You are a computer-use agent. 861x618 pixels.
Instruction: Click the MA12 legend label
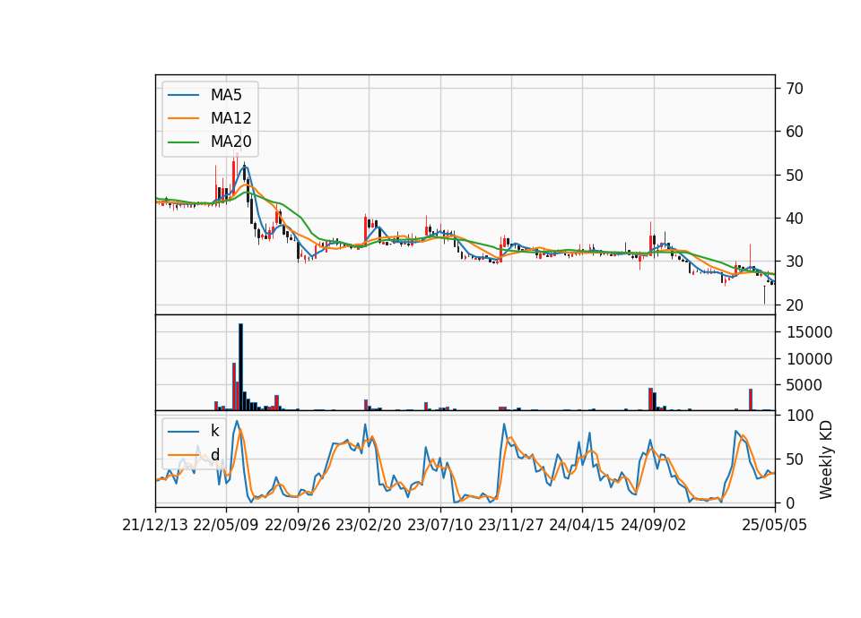230,118
